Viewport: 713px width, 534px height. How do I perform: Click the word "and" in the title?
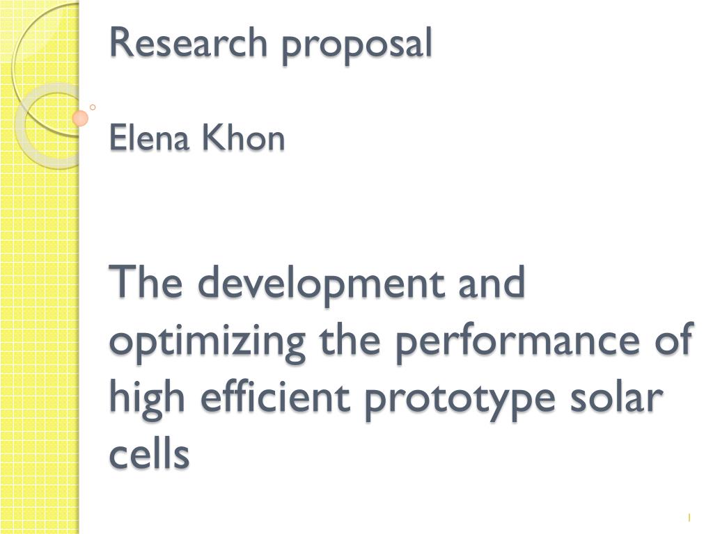point(492,282)
